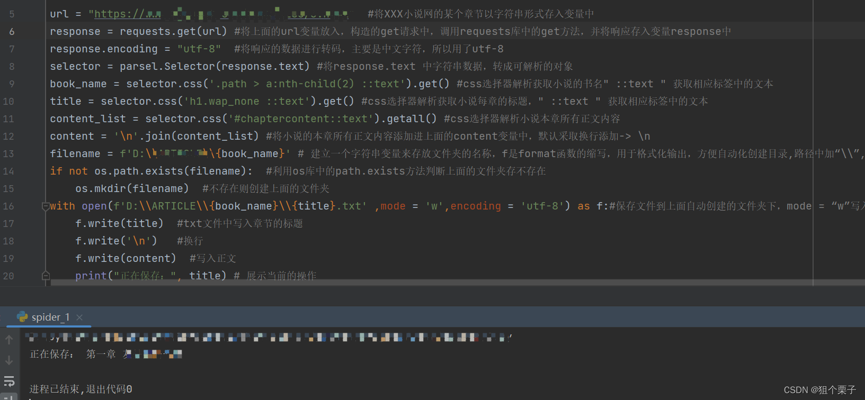The width and height of the screenshot is (865, 400).
Task: Click line number 16 in the gutter
Action: point(8,206)
